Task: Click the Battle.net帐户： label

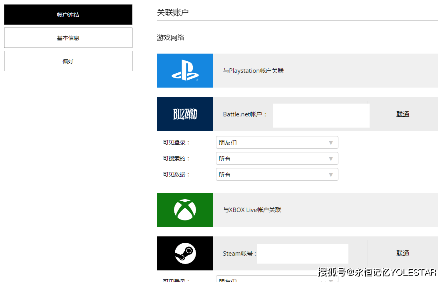Action: pyautogui.click(x=245, y=114)
